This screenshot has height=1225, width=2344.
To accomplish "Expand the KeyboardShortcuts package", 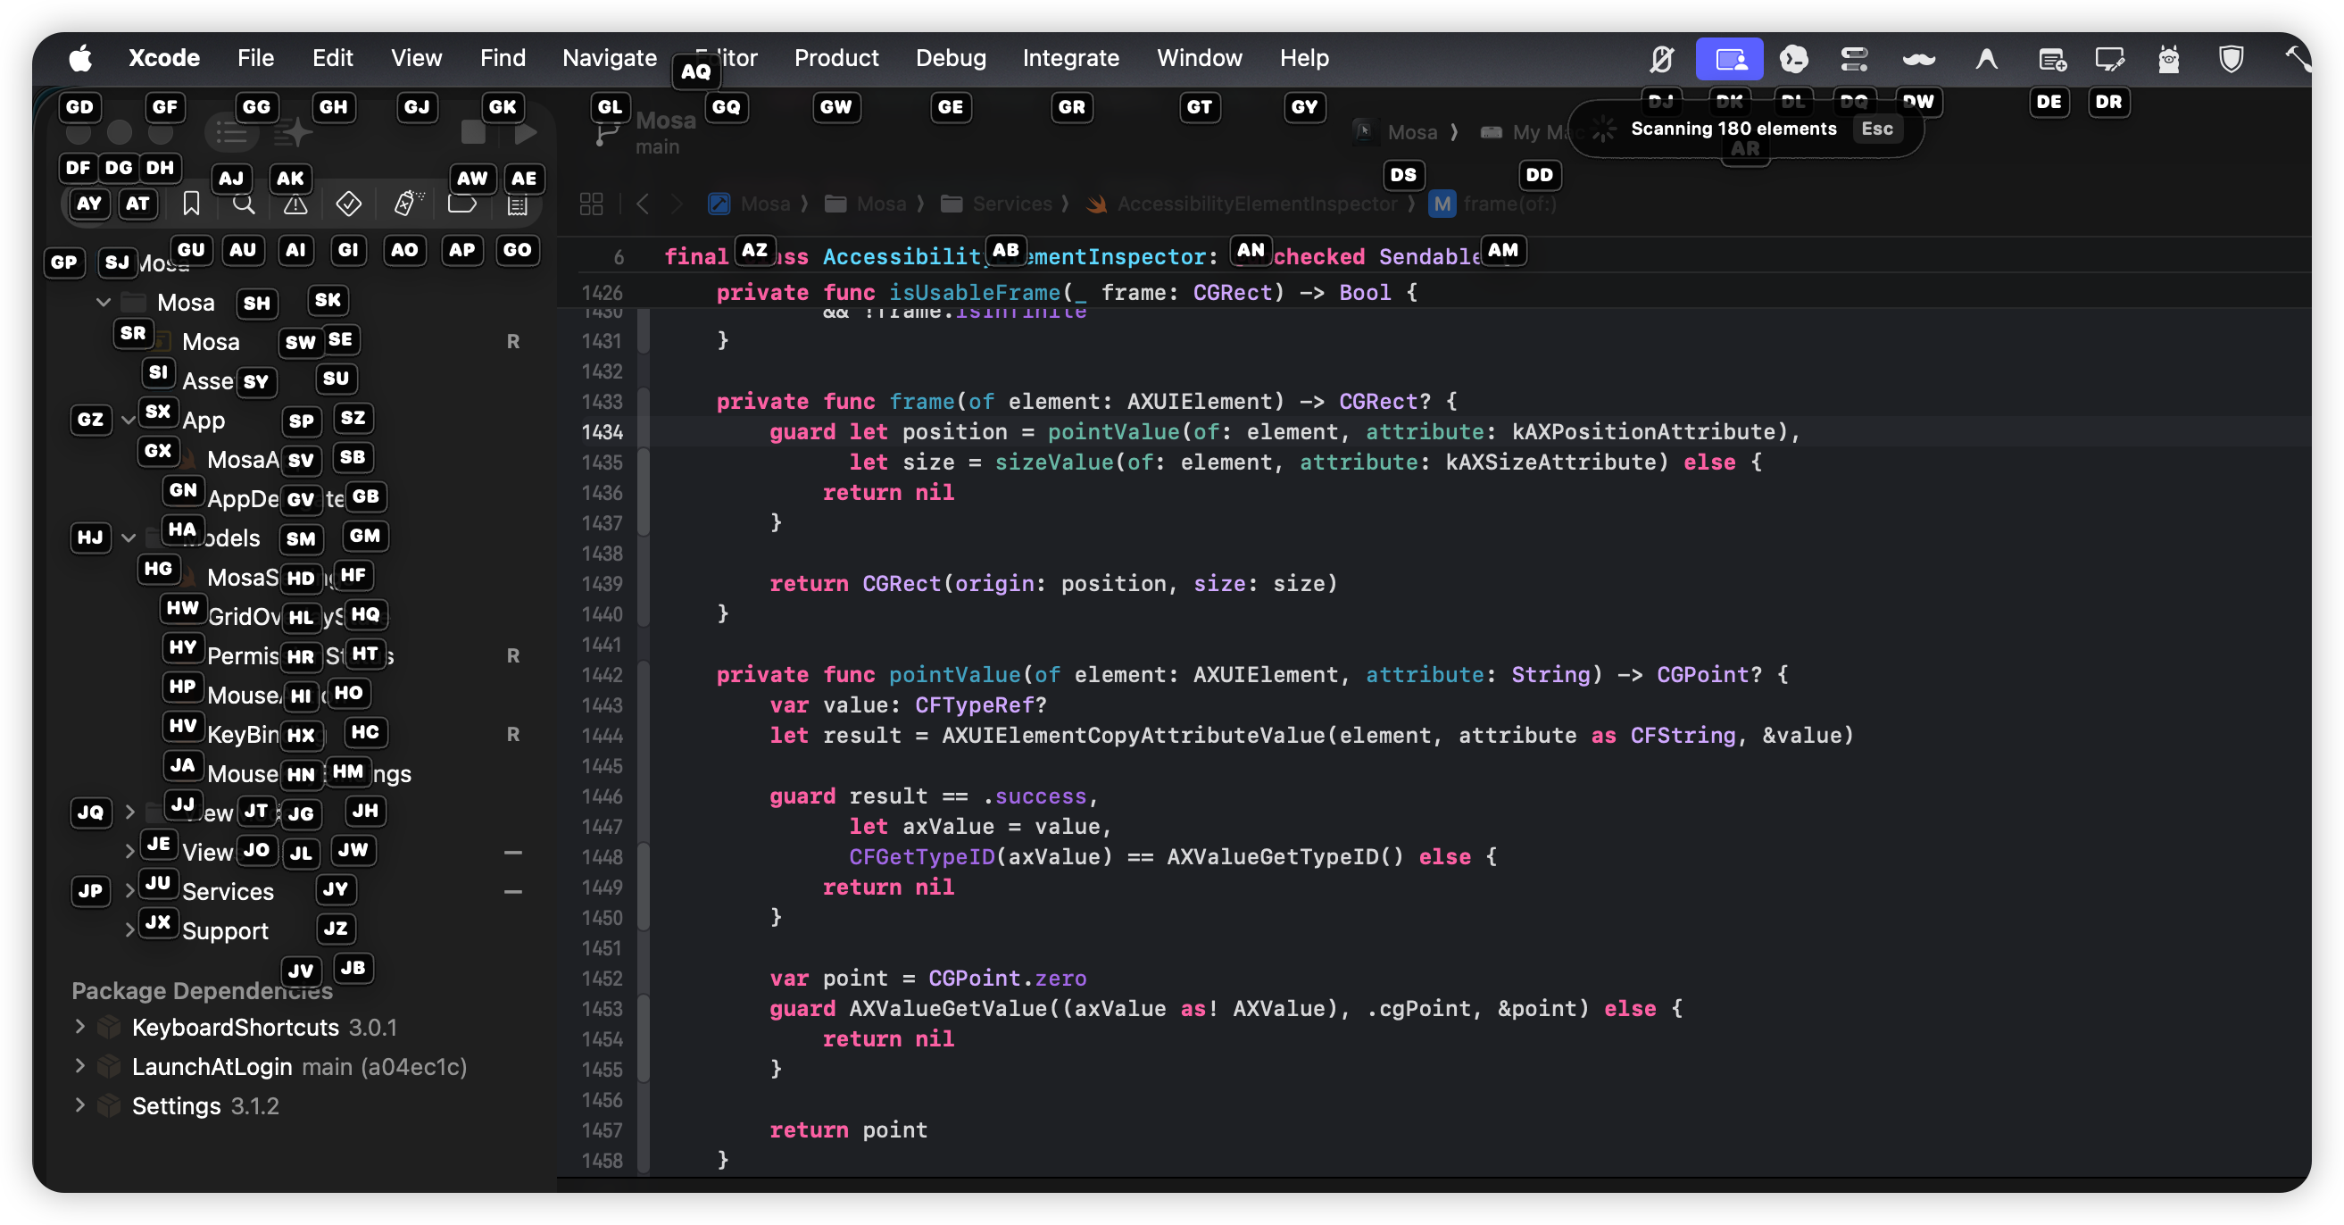I will pyautogui.click(x=80, y=1027).
